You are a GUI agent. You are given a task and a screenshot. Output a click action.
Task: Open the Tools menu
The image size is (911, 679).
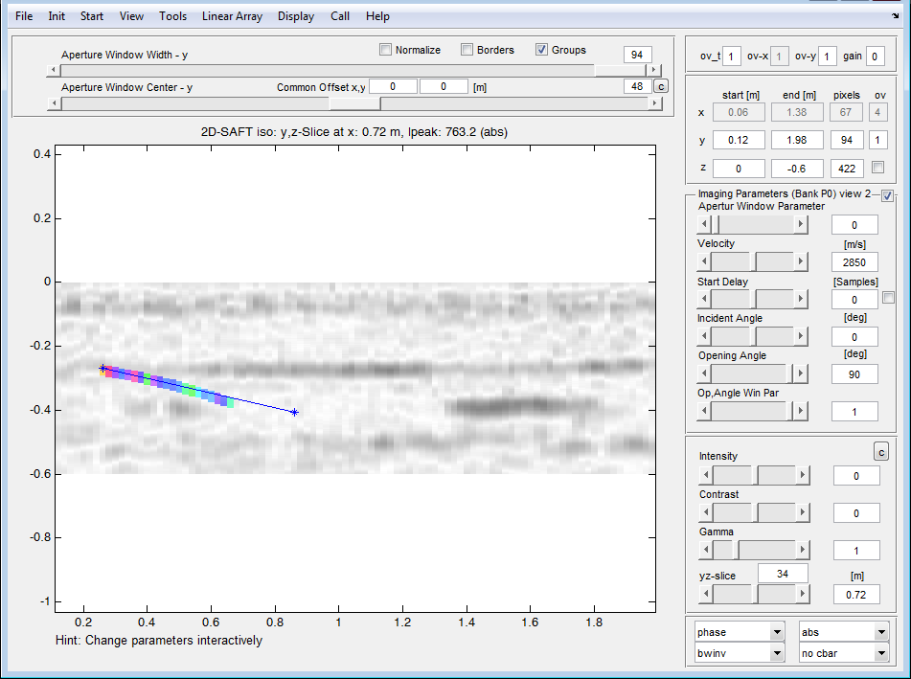click(x=173, y=16)
